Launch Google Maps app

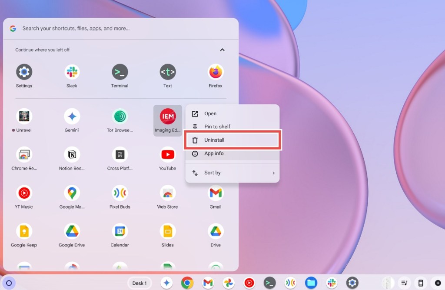pyautogui.click(x=72, y=197)
